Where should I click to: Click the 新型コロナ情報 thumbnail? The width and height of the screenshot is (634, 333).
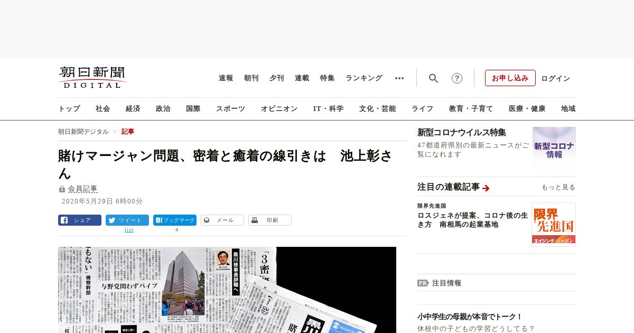click(554, 148)
